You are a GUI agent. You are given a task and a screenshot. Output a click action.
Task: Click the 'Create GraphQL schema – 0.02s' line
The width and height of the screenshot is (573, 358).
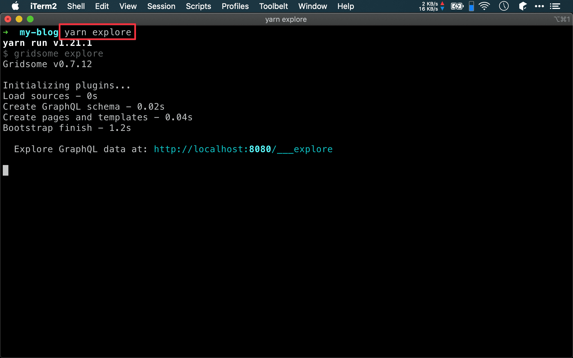[84, 107]
